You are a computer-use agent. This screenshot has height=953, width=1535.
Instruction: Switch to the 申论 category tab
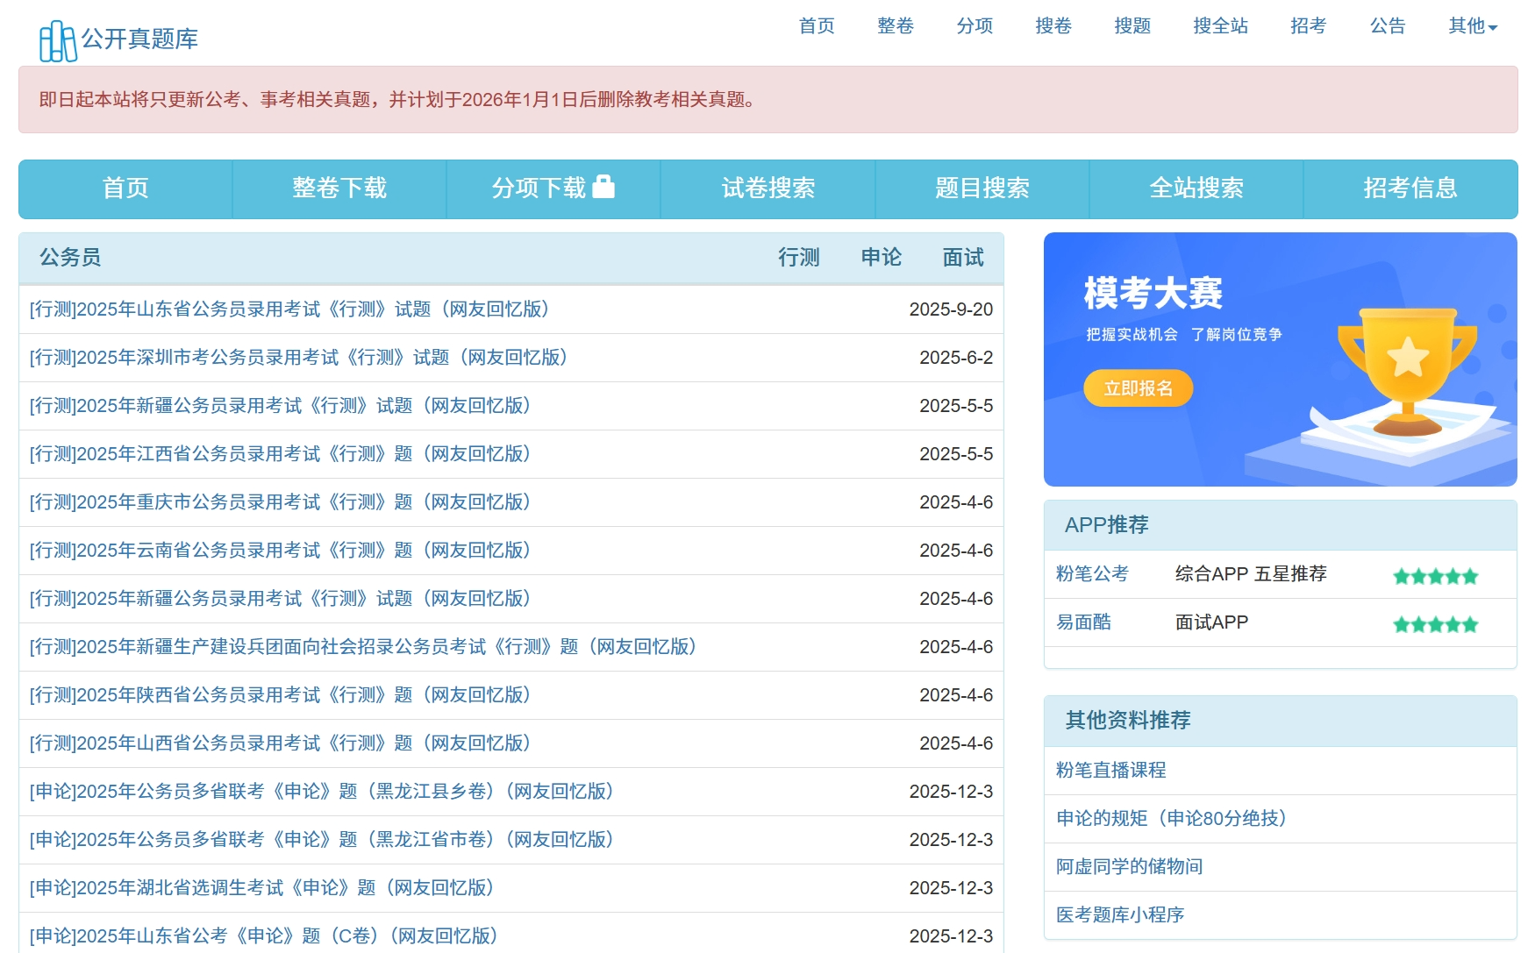881,258
